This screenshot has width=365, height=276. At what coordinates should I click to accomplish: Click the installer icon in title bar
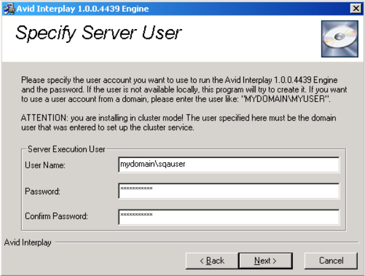(x=9, y=9)
